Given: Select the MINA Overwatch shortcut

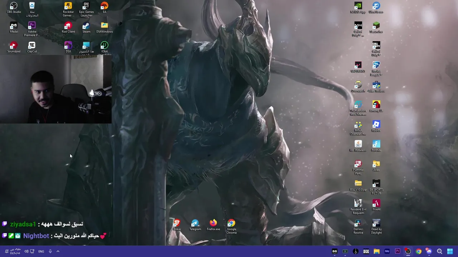Looking at the screenshot, I should 358,128.
